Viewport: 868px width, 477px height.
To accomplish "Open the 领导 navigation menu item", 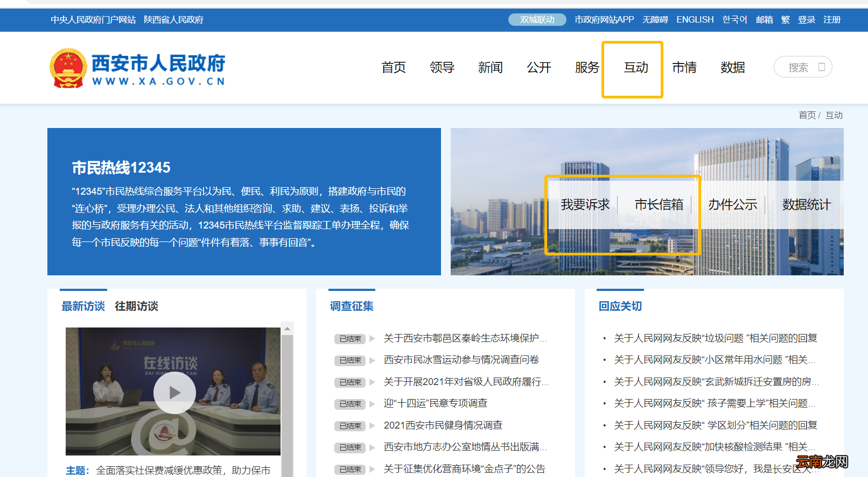I will coord(442,67).
